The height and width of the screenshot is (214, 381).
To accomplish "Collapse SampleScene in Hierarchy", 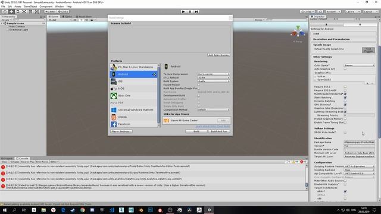I will [x=2, y=23].
